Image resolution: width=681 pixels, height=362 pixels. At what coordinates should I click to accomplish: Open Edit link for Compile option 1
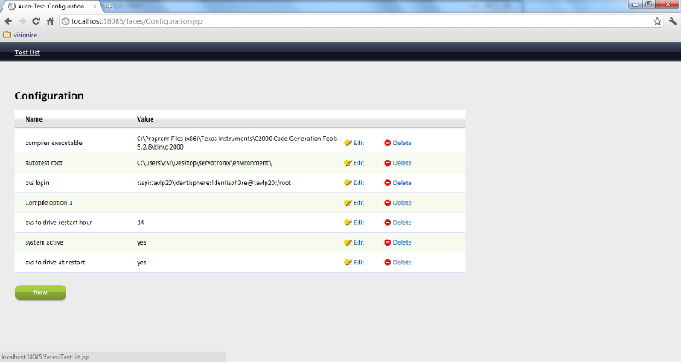(358, 203)
